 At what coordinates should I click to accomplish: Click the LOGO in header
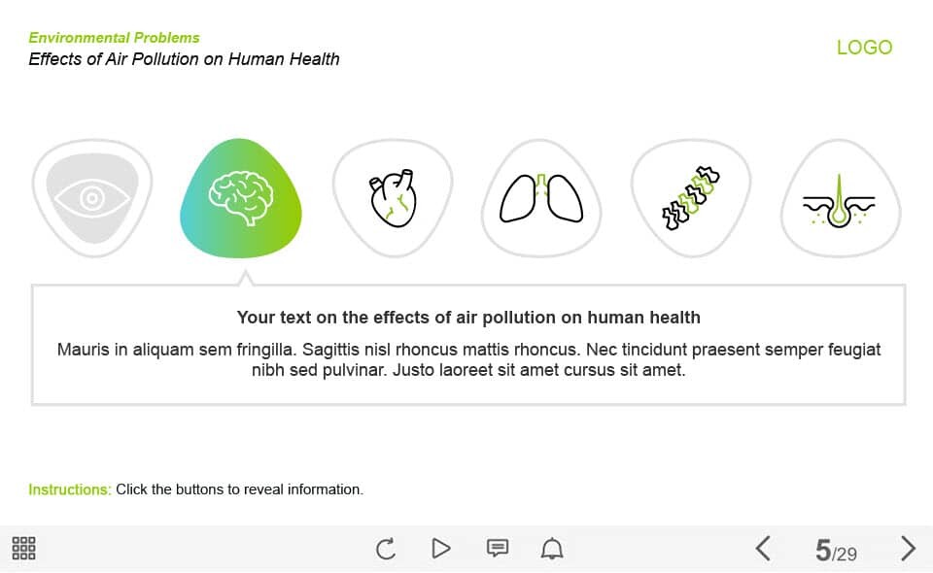click(864, 48)
